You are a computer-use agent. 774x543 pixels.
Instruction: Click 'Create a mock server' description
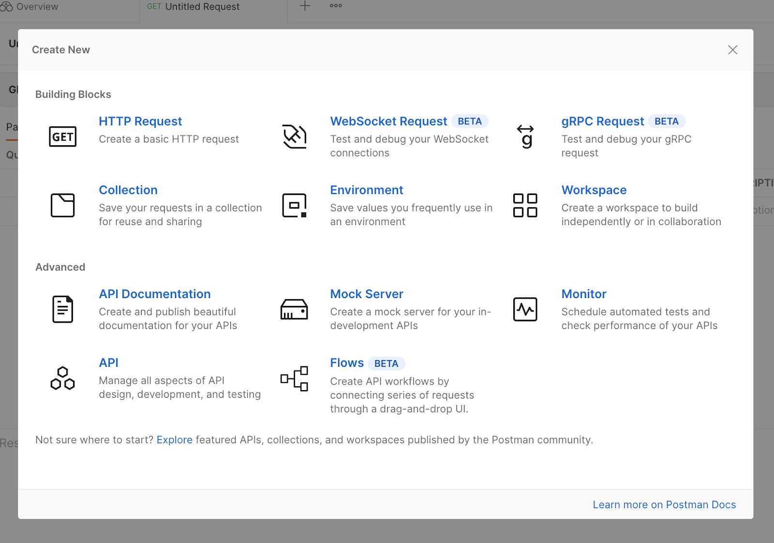pos(411,319)
